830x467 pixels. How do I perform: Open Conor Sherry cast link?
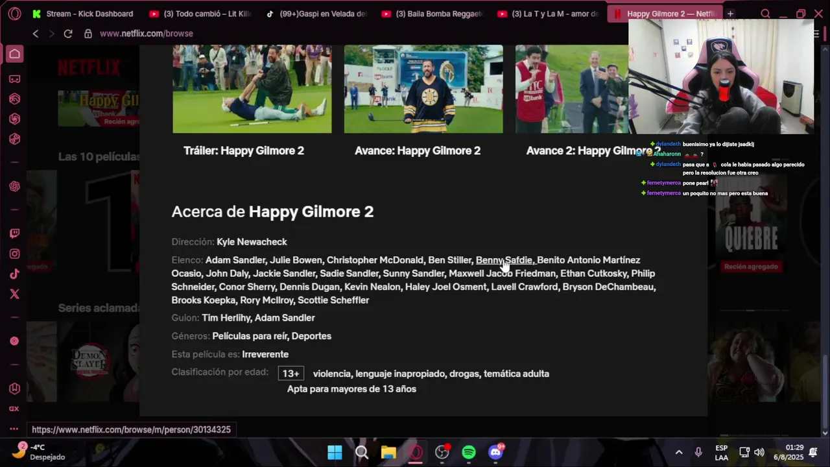[246, 287]
